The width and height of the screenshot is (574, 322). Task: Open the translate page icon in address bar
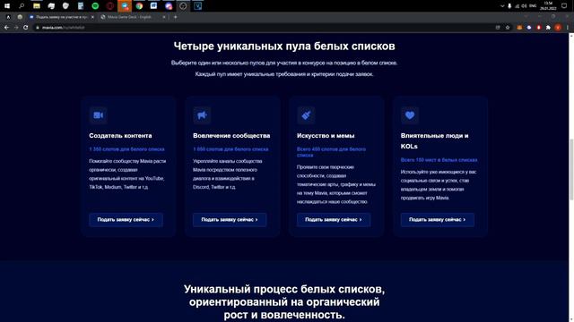coord(498,28)
